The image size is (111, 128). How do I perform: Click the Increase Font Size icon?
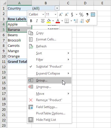[x=61, y=15]
